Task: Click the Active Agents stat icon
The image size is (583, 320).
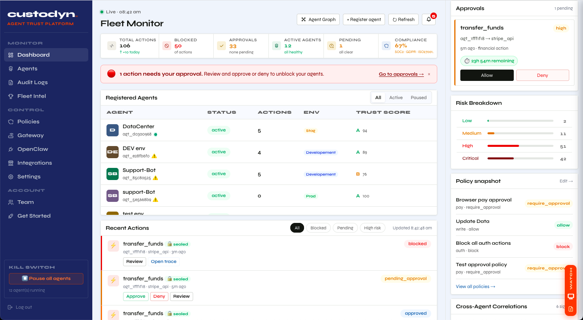Action: pos(277,46)
